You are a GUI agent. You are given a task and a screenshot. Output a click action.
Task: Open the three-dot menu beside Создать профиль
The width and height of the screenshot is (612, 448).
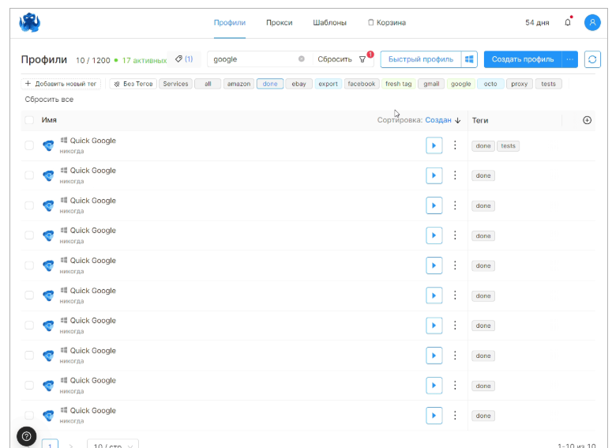coord(570,59)
